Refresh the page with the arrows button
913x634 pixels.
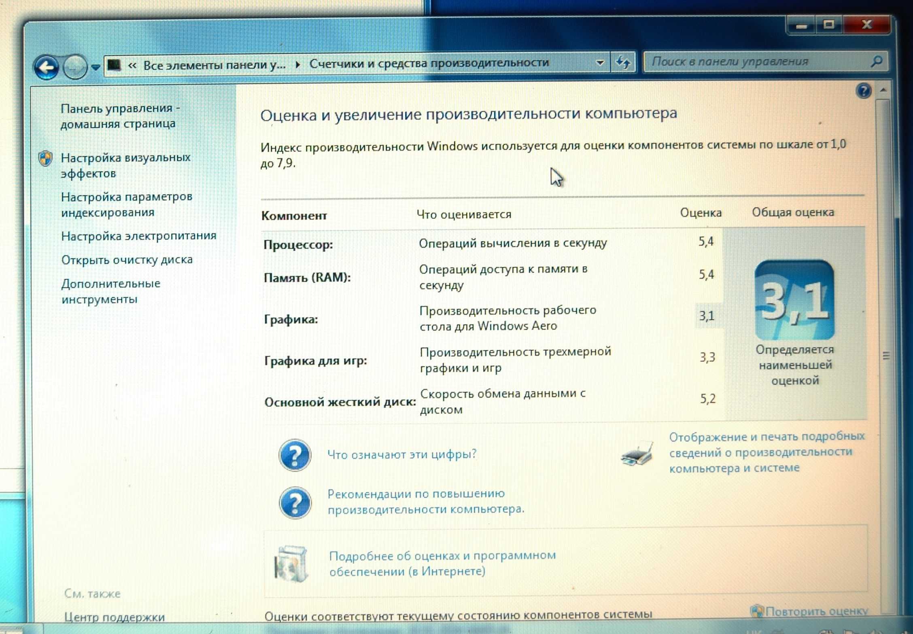[623, 62]
